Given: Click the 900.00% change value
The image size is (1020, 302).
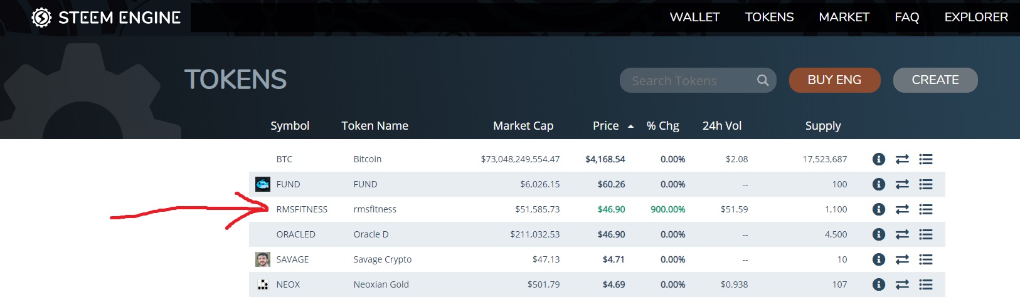Looking at the screenshot, I should [667, 209].
